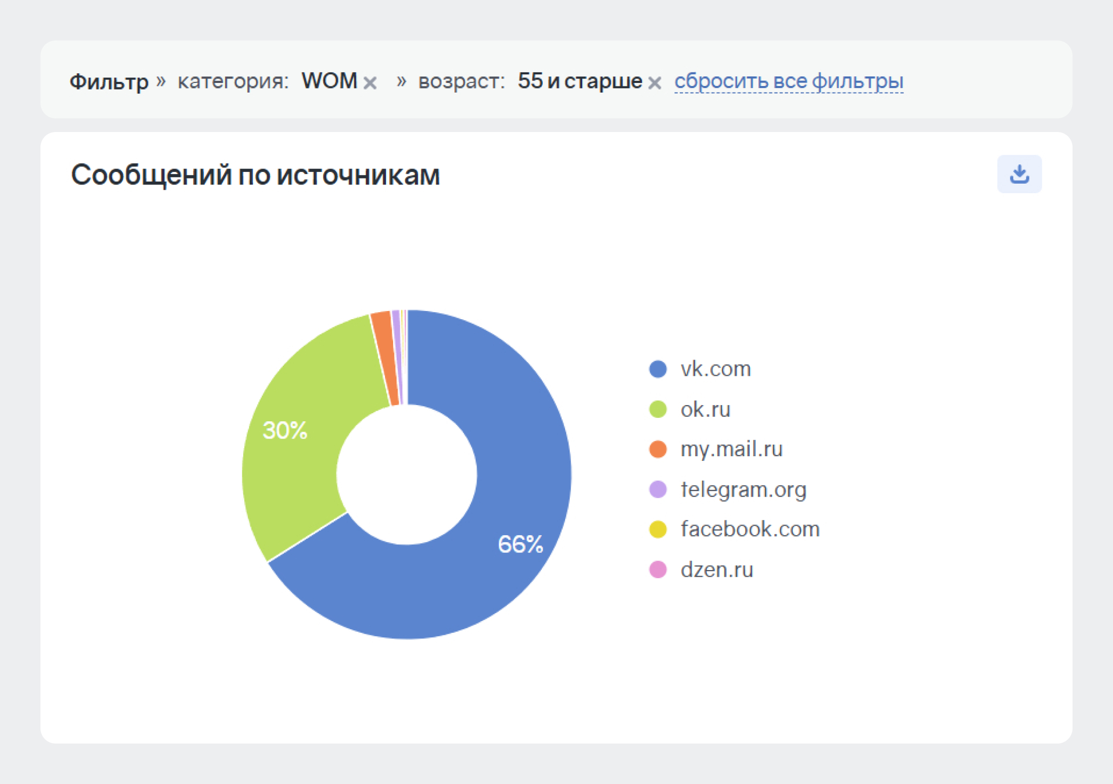Click the сбросить все фильтры link
The image size is (1113, 784).
coord(789,81)
